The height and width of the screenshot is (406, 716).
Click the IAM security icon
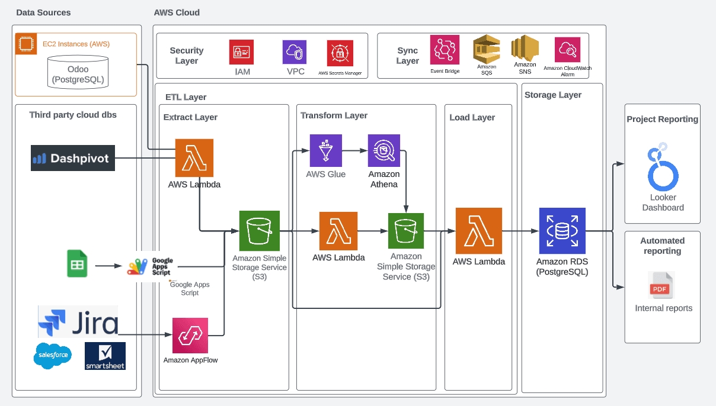[241, 52]
